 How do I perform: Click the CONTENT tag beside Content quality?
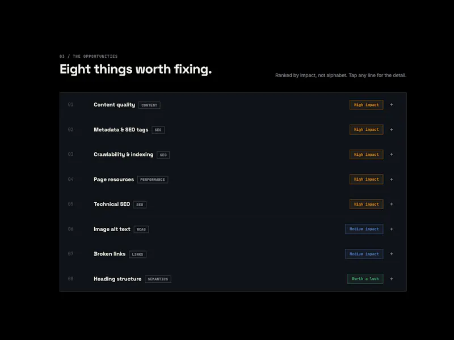(149, 105)
